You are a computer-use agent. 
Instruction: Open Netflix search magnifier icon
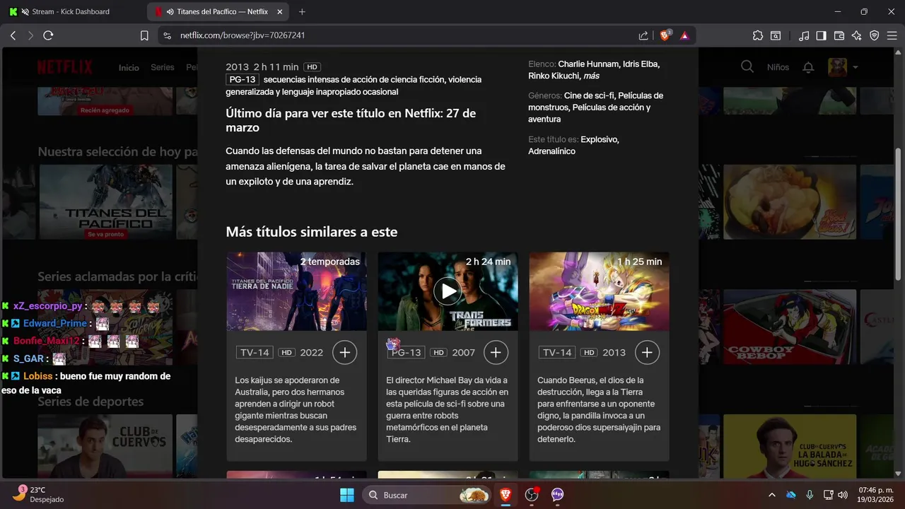pyautogui.click(x=747, y=66)
